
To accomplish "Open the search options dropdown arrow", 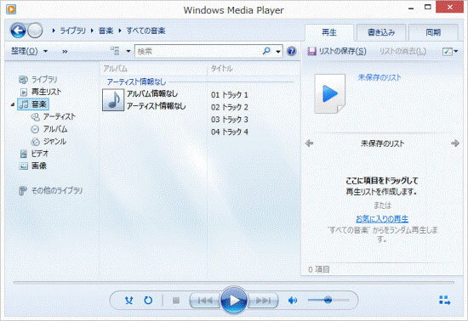I will tap(278, 52).
